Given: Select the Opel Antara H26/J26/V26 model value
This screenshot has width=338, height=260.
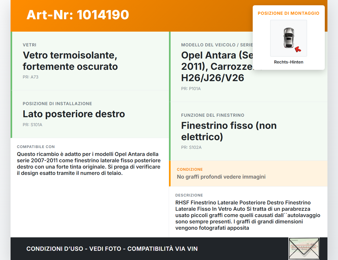Looking at the screenshot, I should pos(217,66).
